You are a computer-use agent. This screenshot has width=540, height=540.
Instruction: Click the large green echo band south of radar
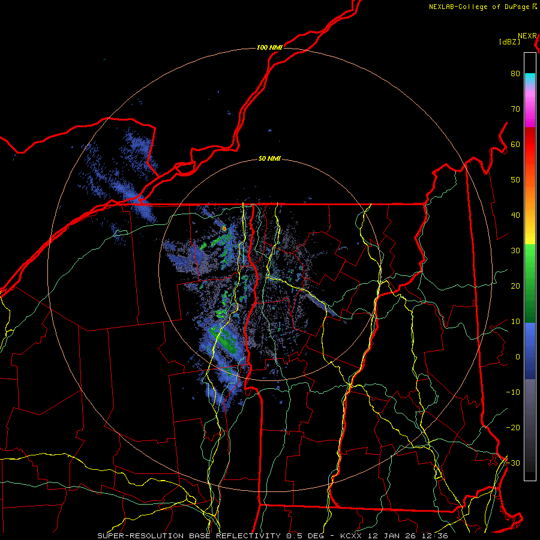(x=224, y=341)
